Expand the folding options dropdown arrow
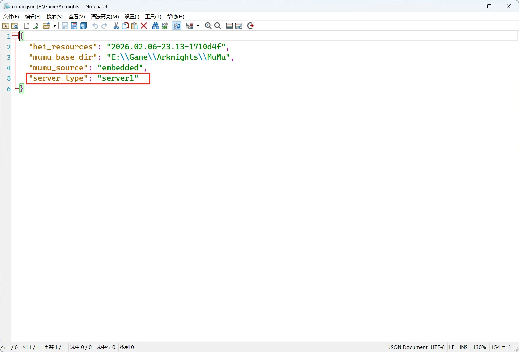 click(198, 26)
